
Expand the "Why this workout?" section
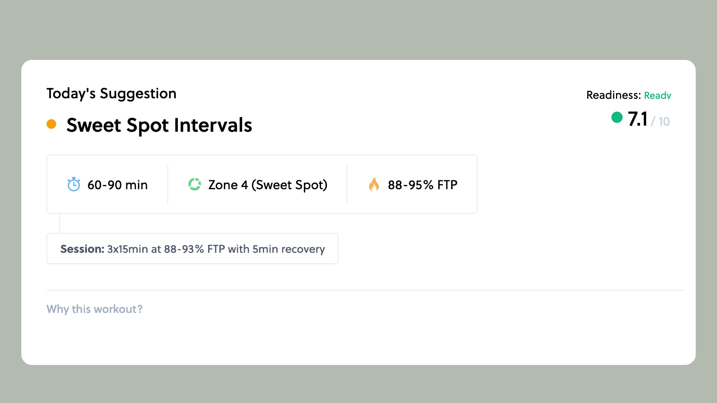coord(94,309)
